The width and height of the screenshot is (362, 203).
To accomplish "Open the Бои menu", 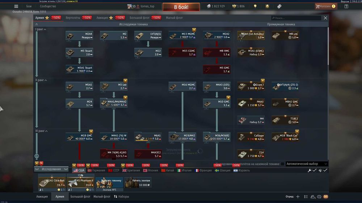I will point(29,6).
